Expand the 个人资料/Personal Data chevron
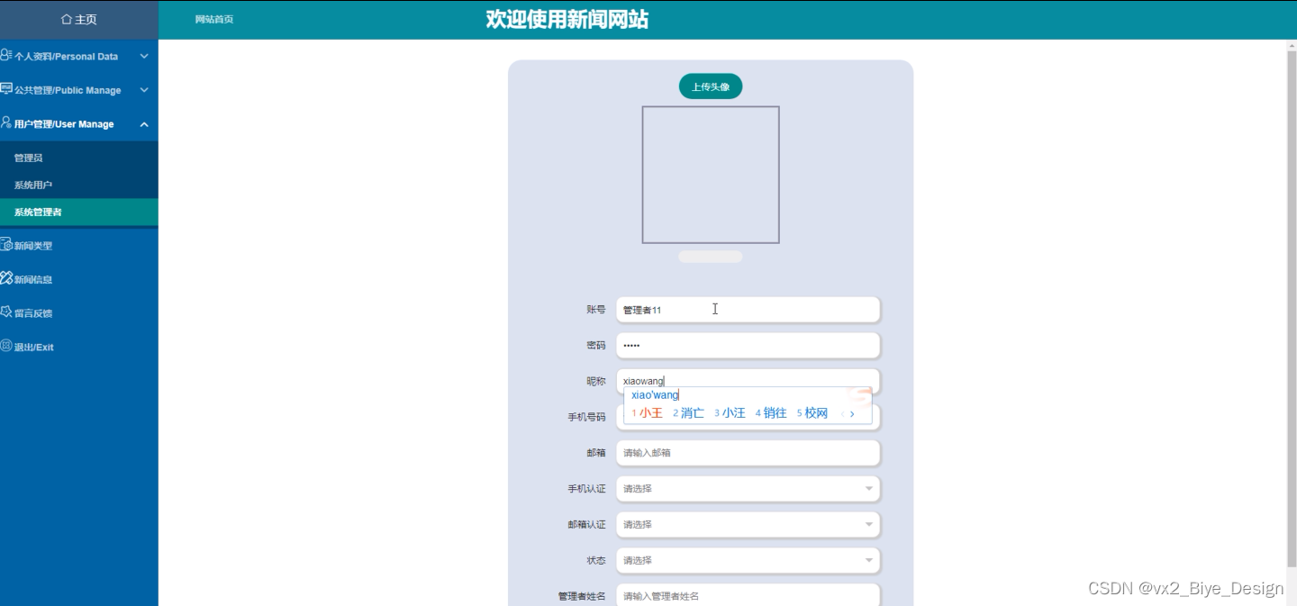The width and height of the screenshot is (1297, 606). [144, 56]
